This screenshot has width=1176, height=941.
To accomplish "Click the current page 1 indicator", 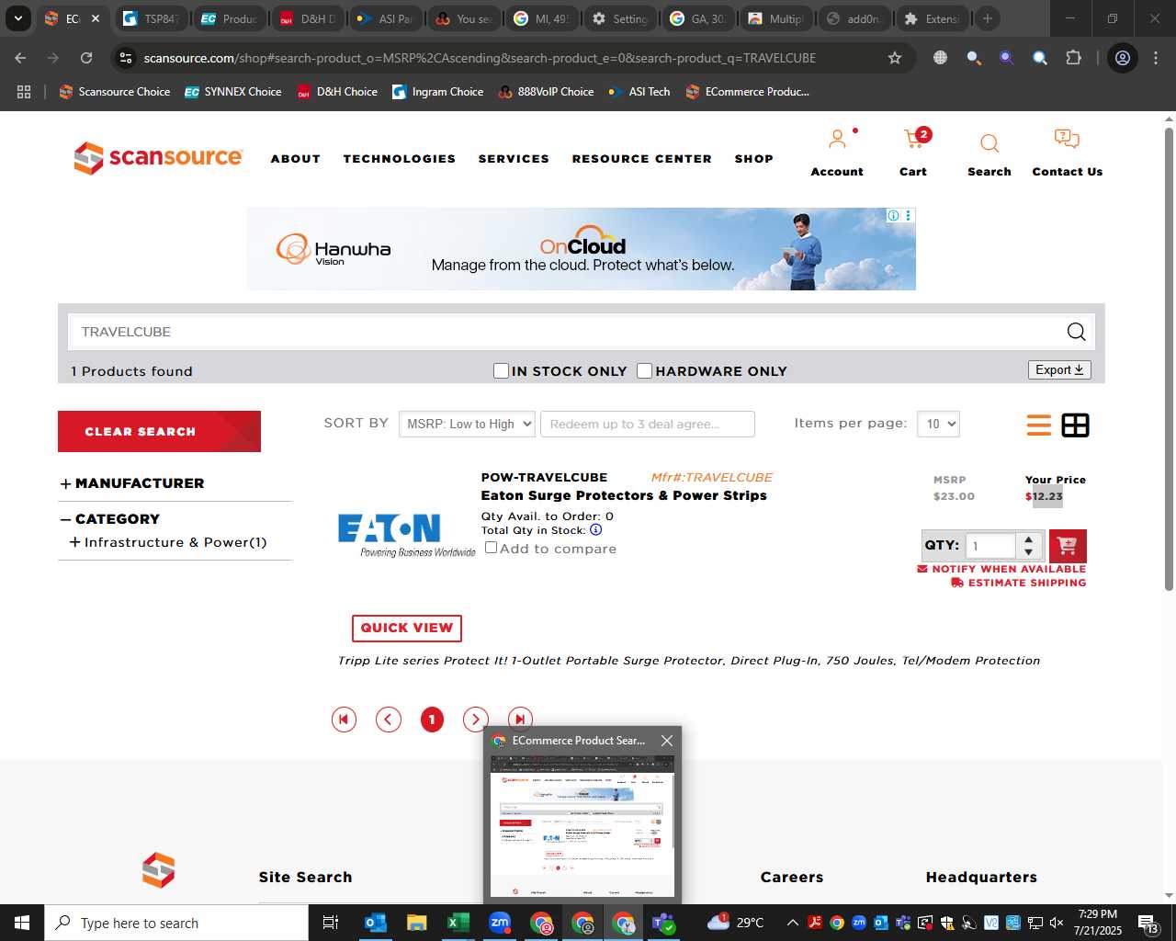I will (x=432, y=720).
